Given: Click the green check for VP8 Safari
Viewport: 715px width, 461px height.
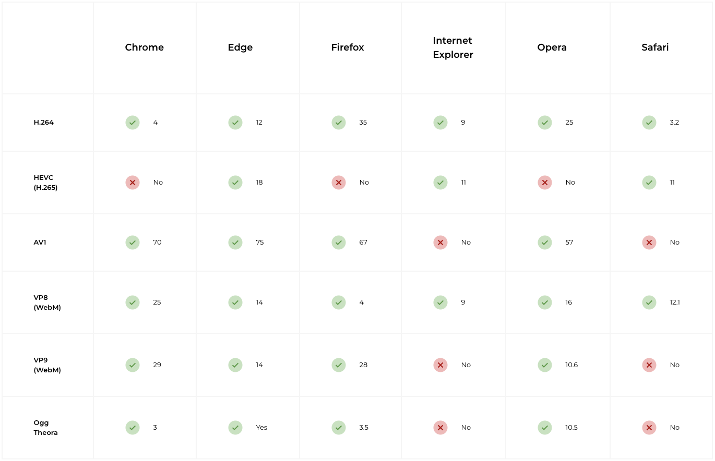Looking at the screenshot, I should point(649,302).
